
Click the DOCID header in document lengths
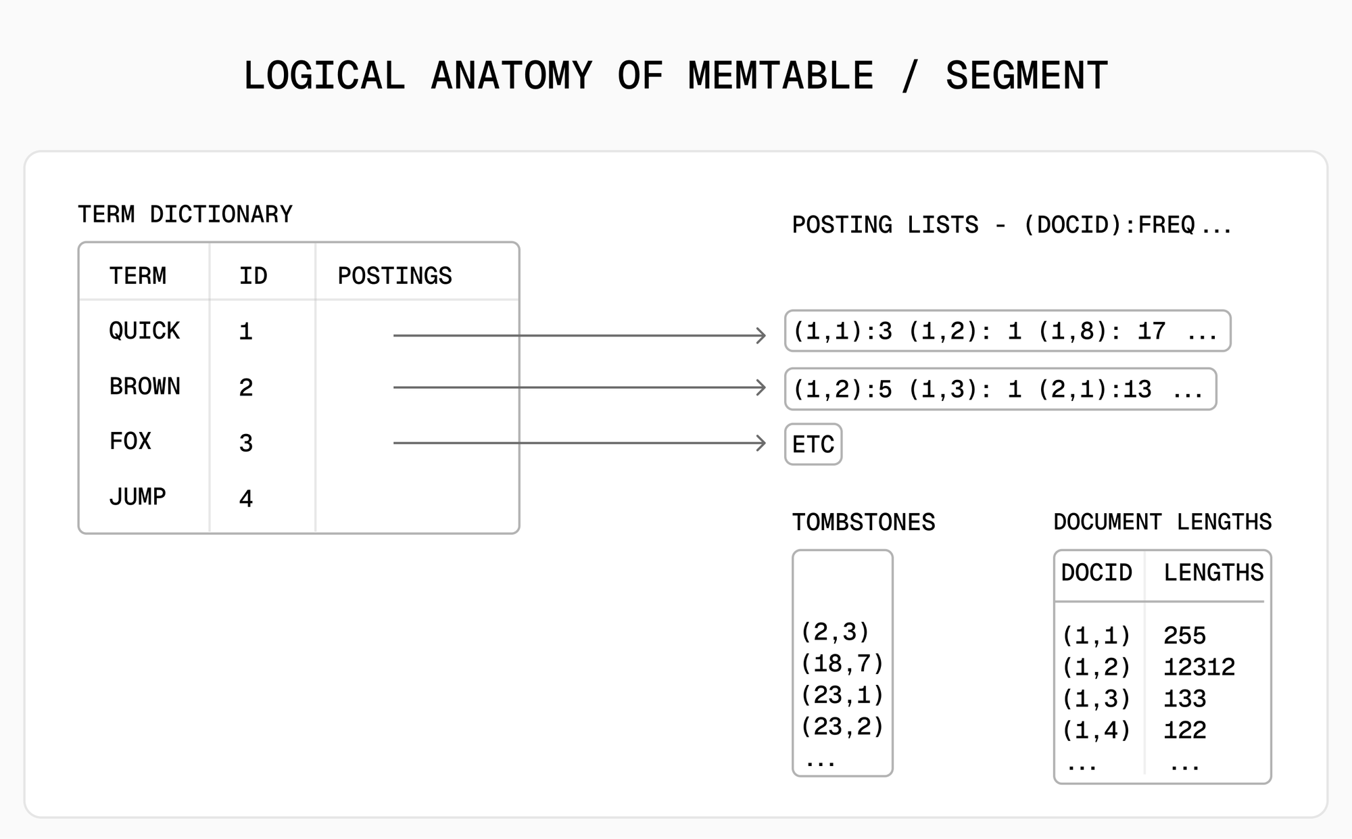[x=1096, y=573]
